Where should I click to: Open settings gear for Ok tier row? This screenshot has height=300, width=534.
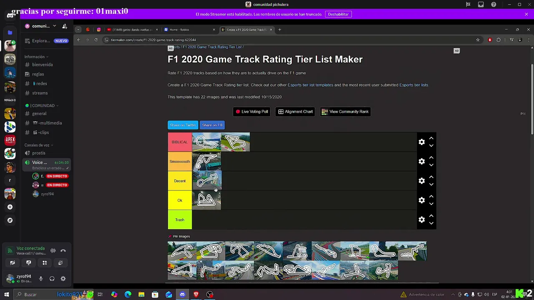422,200
